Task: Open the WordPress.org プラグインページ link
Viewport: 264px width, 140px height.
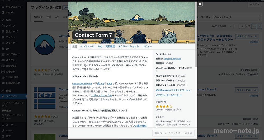Action: click(173, 90)
